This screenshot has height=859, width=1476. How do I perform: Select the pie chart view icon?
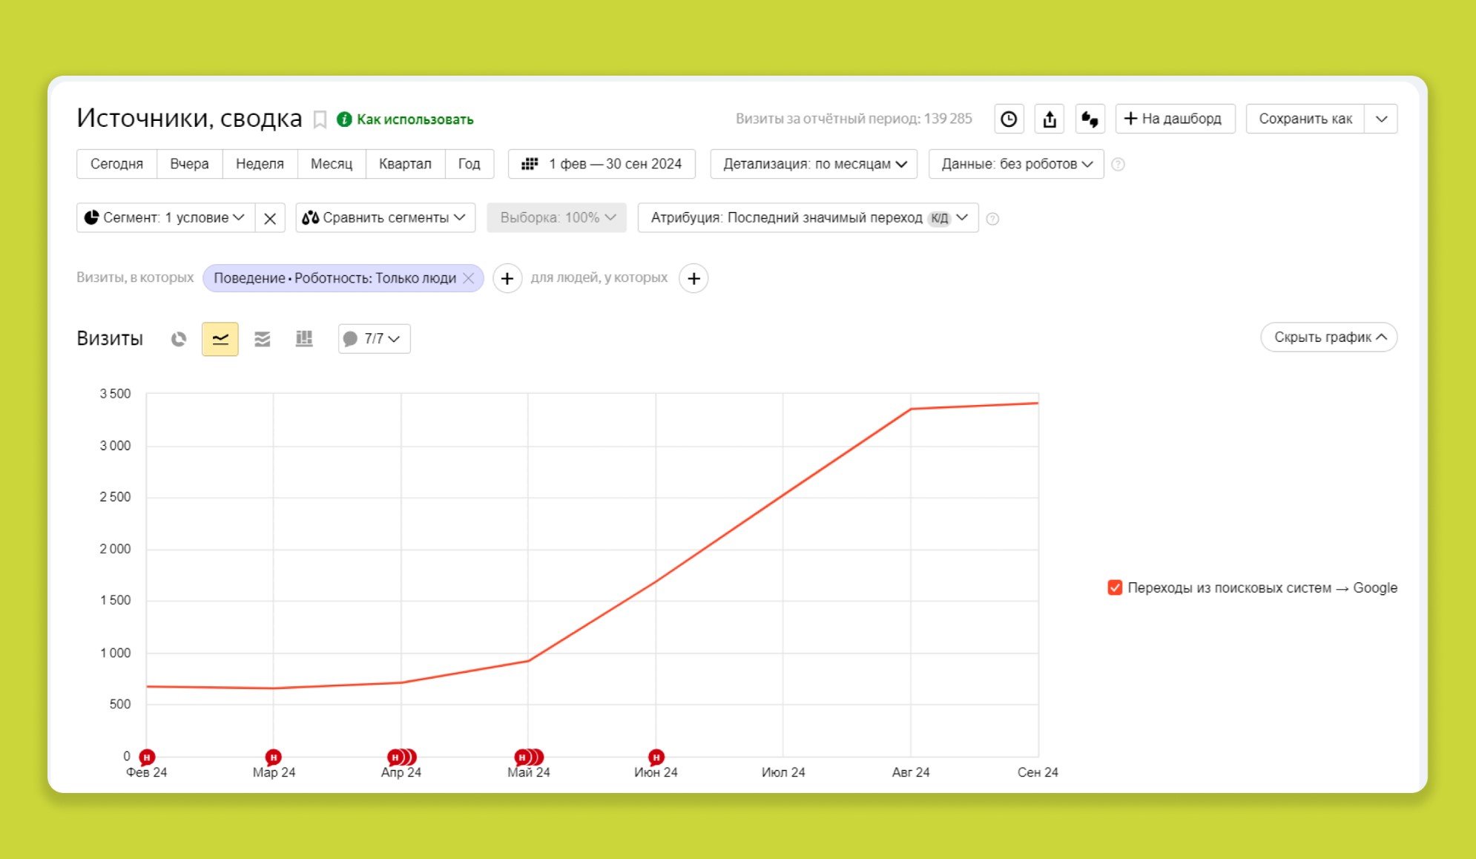pos(179,339)
